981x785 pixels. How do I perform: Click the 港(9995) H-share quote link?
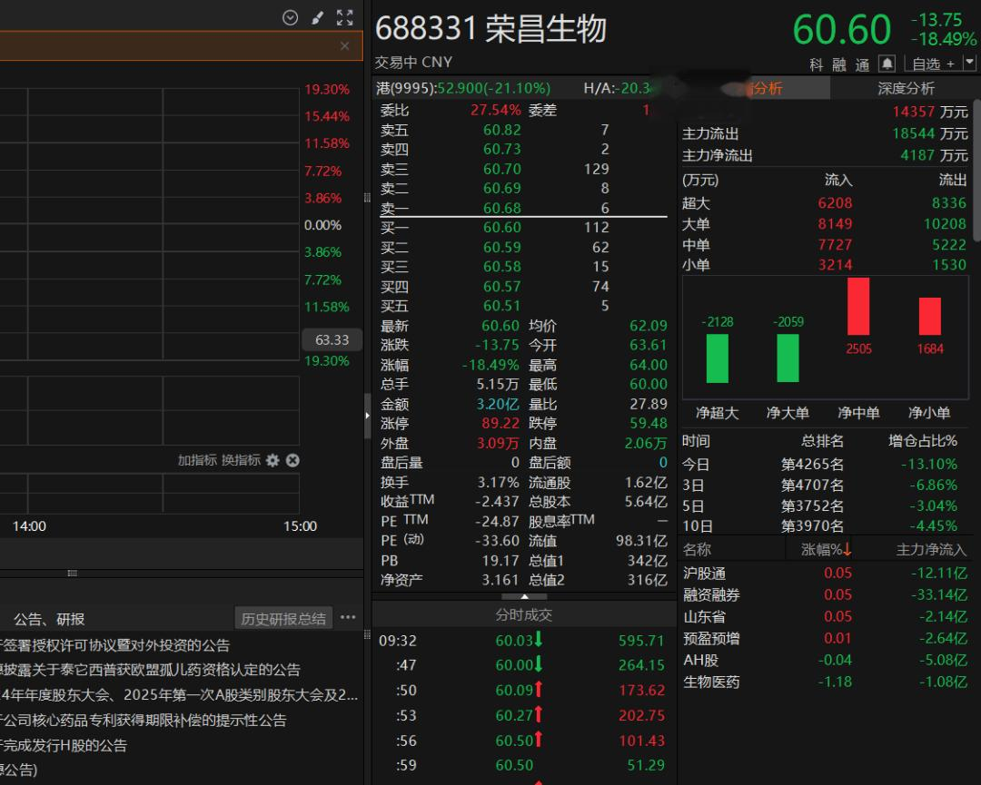[463, 88]
